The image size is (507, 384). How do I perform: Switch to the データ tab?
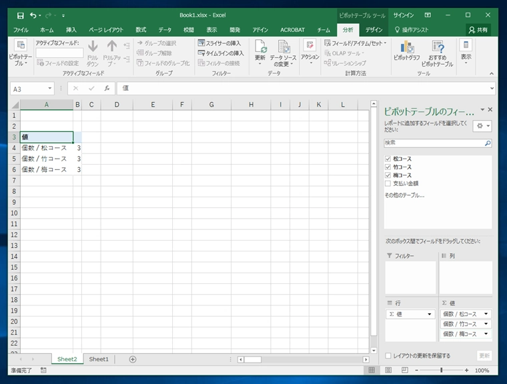coord(165,30)
